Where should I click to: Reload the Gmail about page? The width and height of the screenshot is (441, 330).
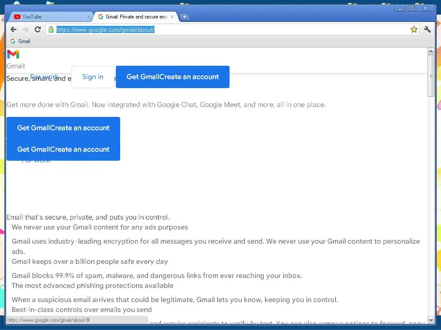pos(38,30)
